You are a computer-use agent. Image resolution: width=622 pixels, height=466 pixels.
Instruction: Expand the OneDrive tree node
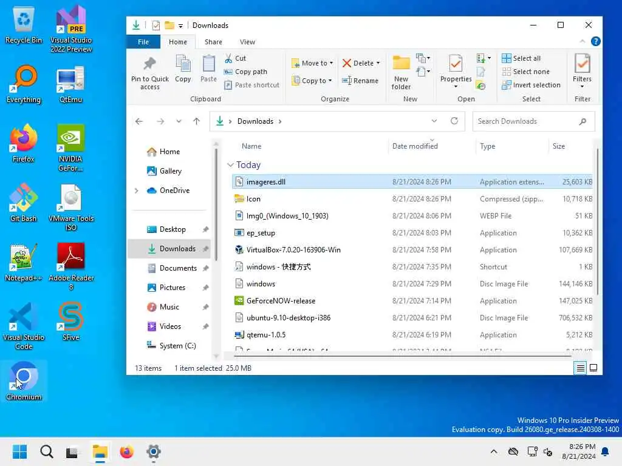point(137,191)
